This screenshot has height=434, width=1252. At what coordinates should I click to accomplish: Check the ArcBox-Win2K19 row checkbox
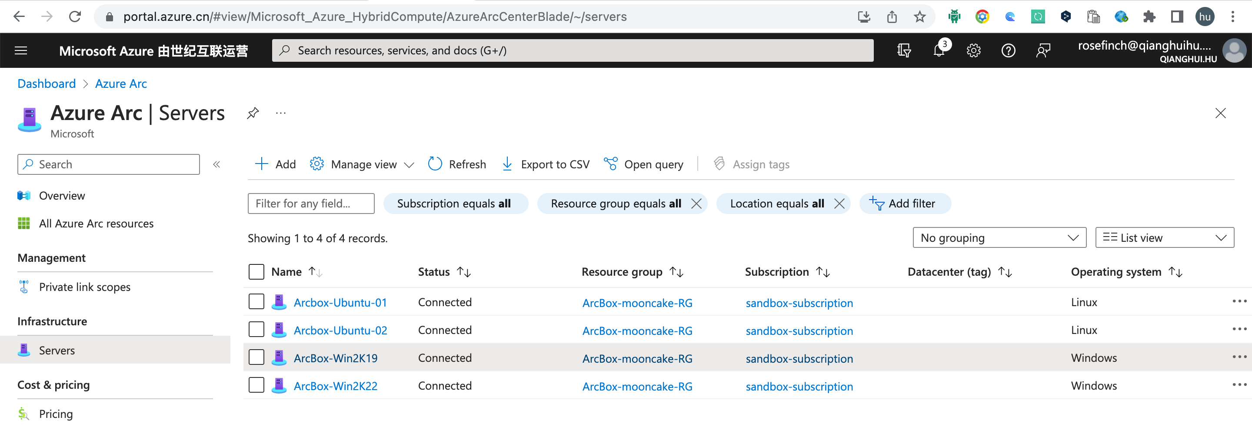click(256, 357)
